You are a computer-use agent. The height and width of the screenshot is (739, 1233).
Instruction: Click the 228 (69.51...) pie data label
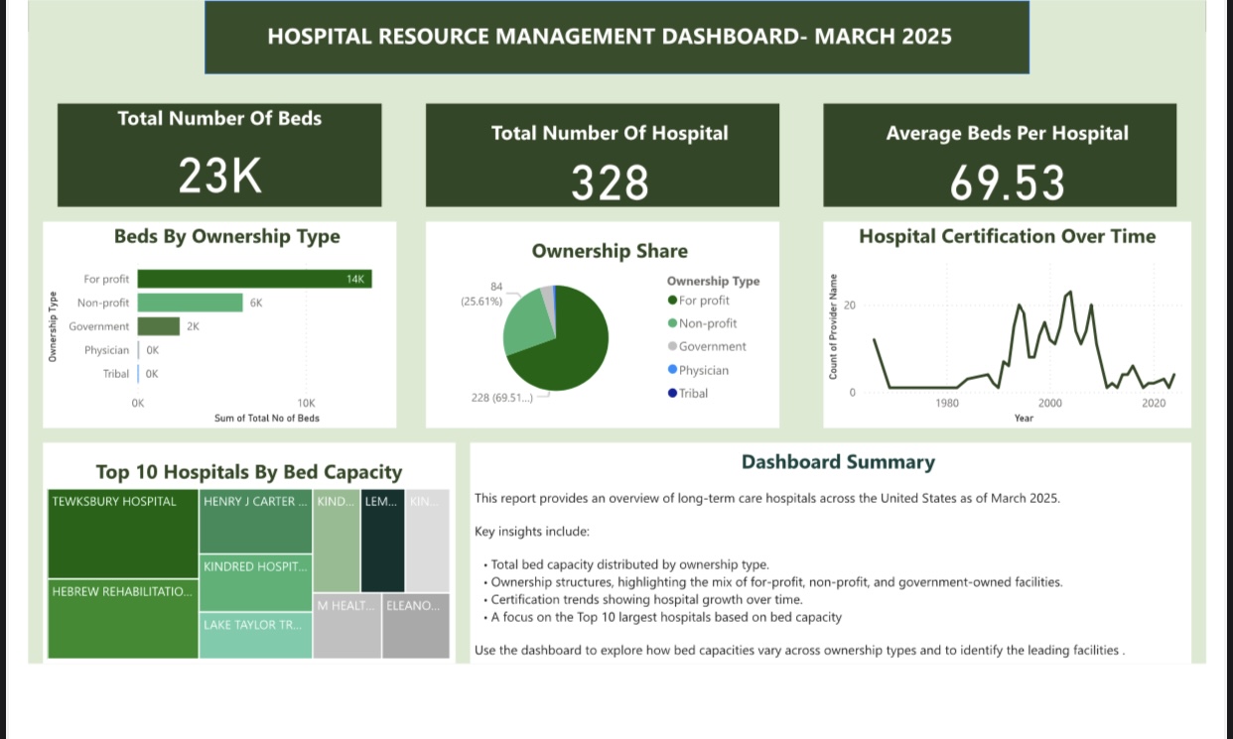(502, 398)
